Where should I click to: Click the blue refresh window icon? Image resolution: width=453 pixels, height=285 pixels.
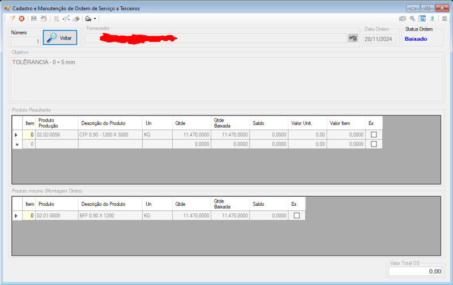tap(422, 19)
